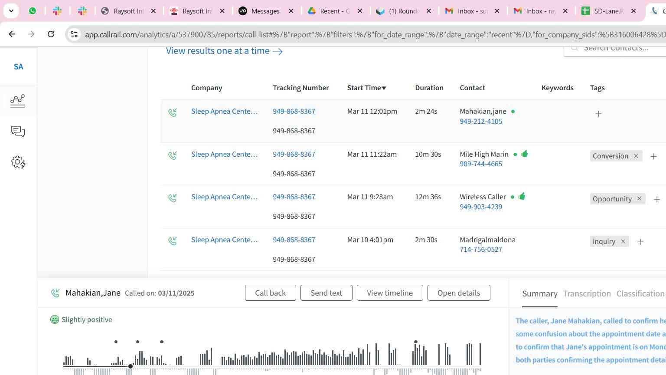Close the Messages browser tab
This screenshot has height=375, width=666.
[291, 11]
